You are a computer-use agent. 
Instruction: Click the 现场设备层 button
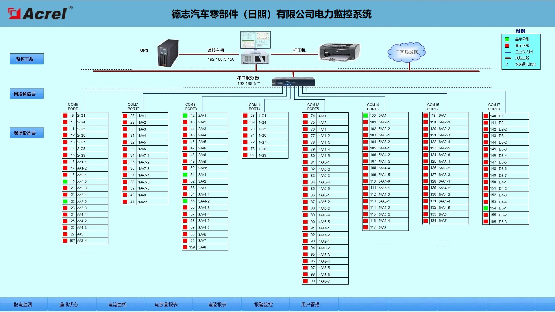(x=27, y=133)
